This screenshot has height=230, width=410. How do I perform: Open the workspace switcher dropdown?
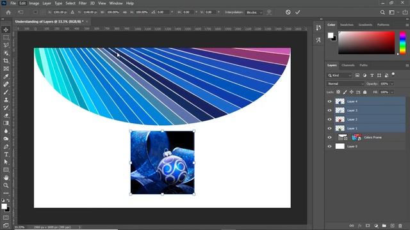(x=393, y=12)
